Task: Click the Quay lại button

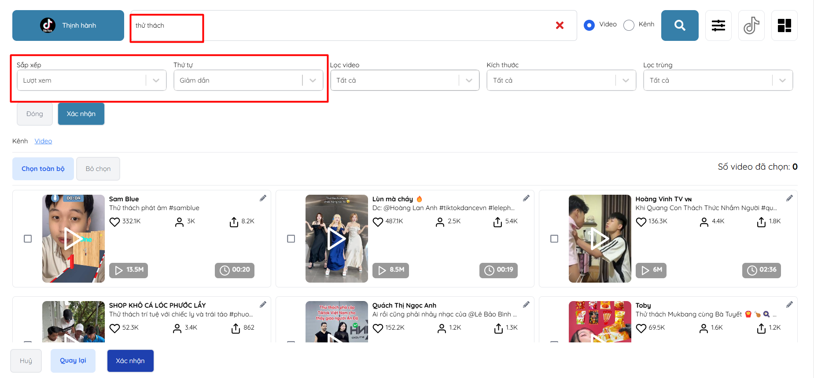Action: pos(73,361)
